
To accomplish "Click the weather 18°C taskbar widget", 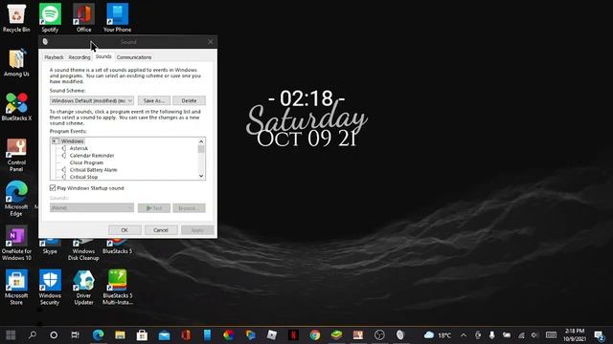I will click(438, 335).
